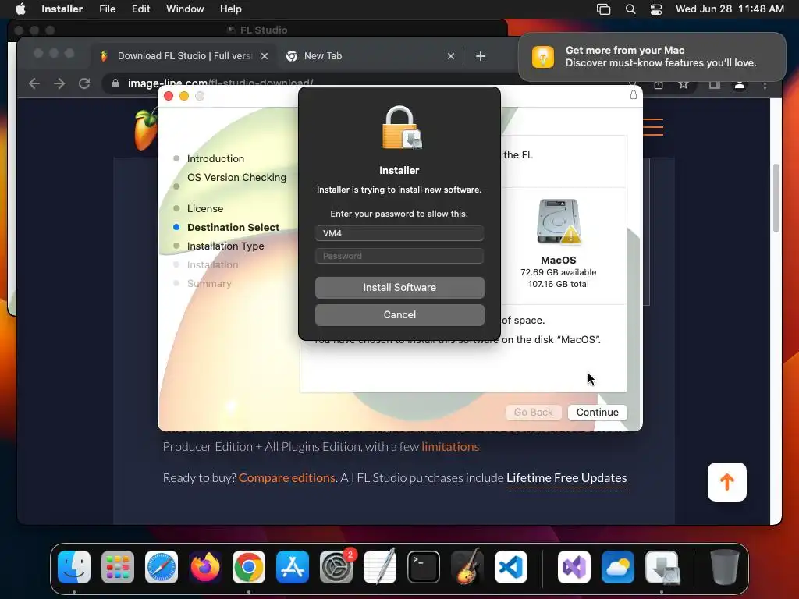Screen dimensions: 799x599
Task: Launch Terminal from the Dock
Action: coord(424,567)
